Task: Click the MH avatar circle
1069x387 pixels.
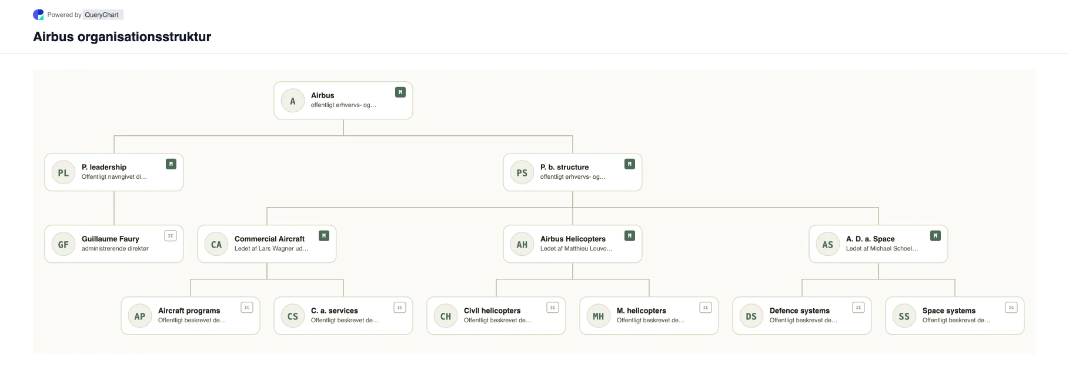Action: pos(599,316)
